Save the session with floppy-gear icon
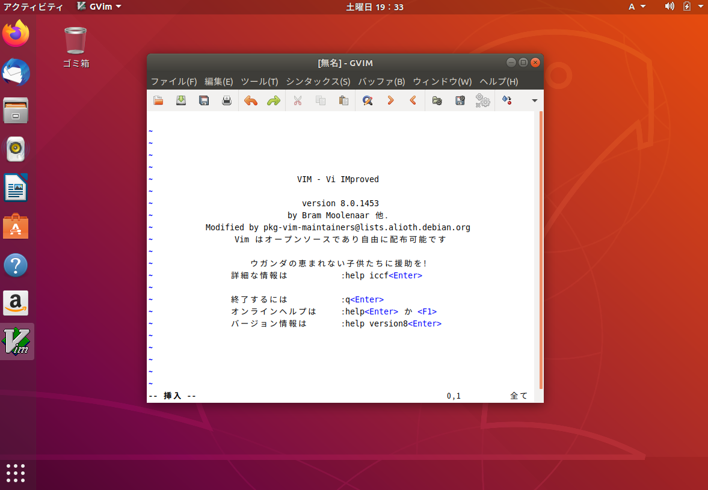 pos(460,100)
